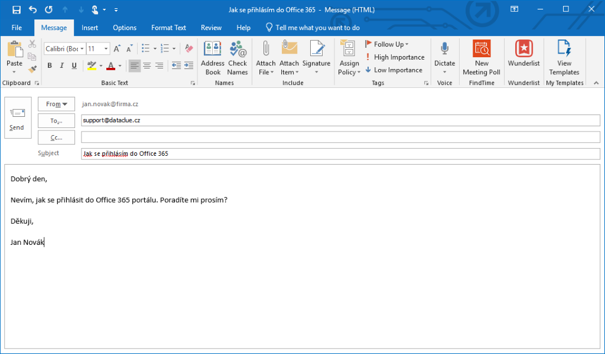This screenshot has width=605, height=354.
Task: Clear all formatting with the eraser icon
Action: tap(188, 48)
